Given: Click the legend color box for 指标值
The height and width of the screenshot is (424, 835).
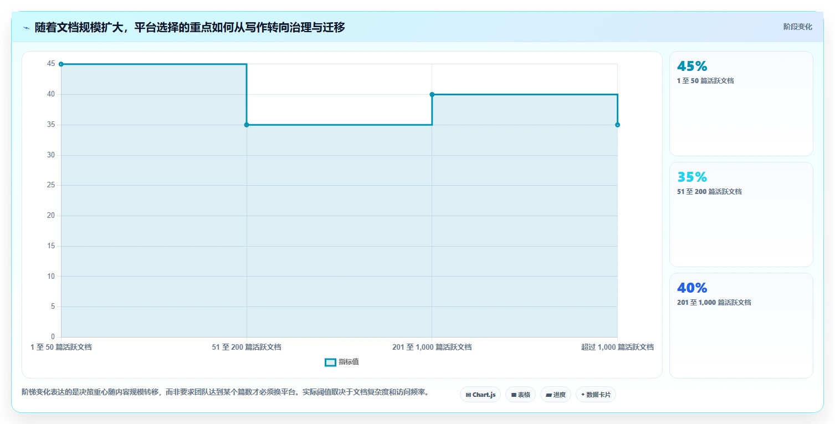Looking at the screenshot, I should coord(330,362).
